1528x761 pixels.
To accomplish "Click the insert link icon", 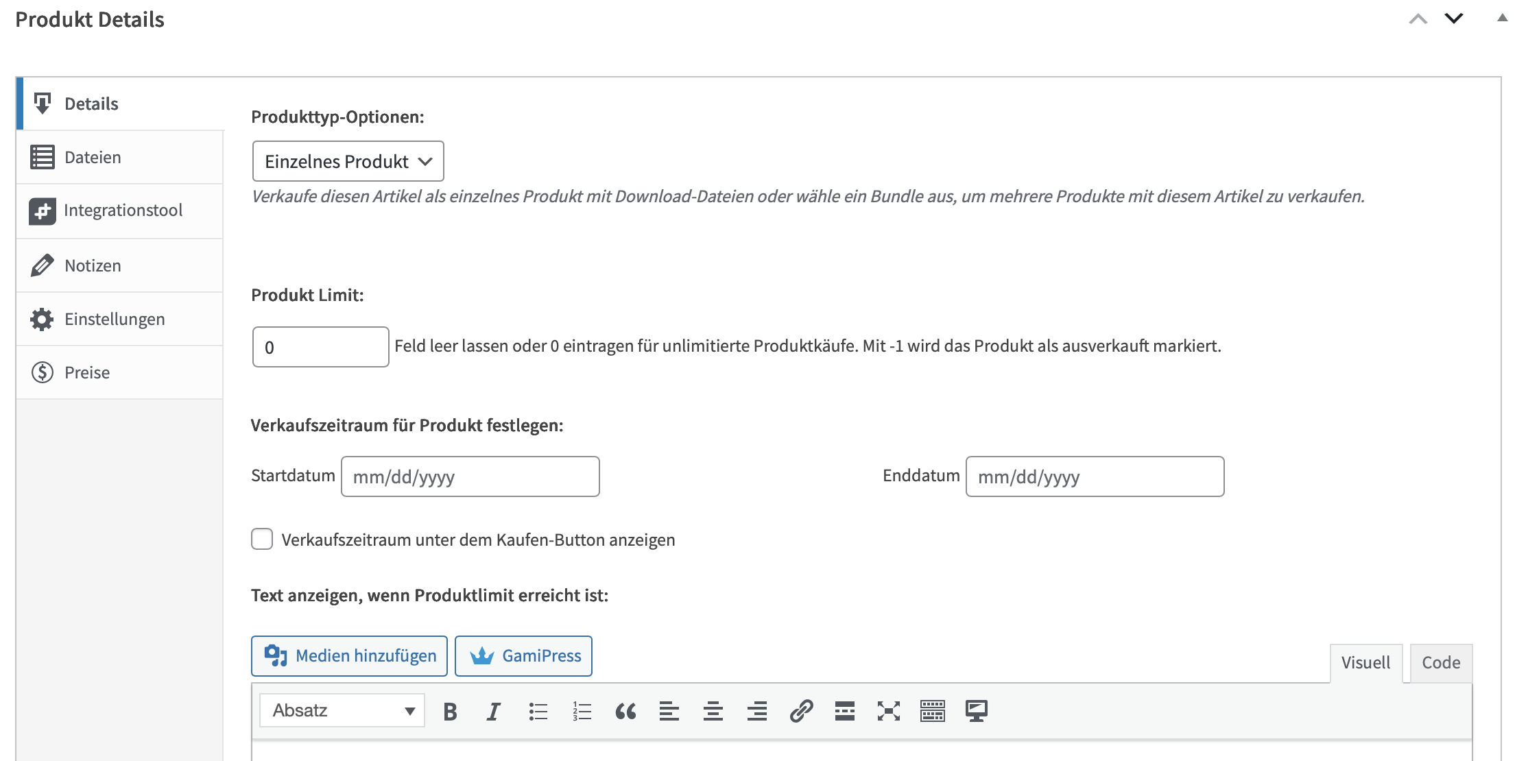I will coord(801,712).
